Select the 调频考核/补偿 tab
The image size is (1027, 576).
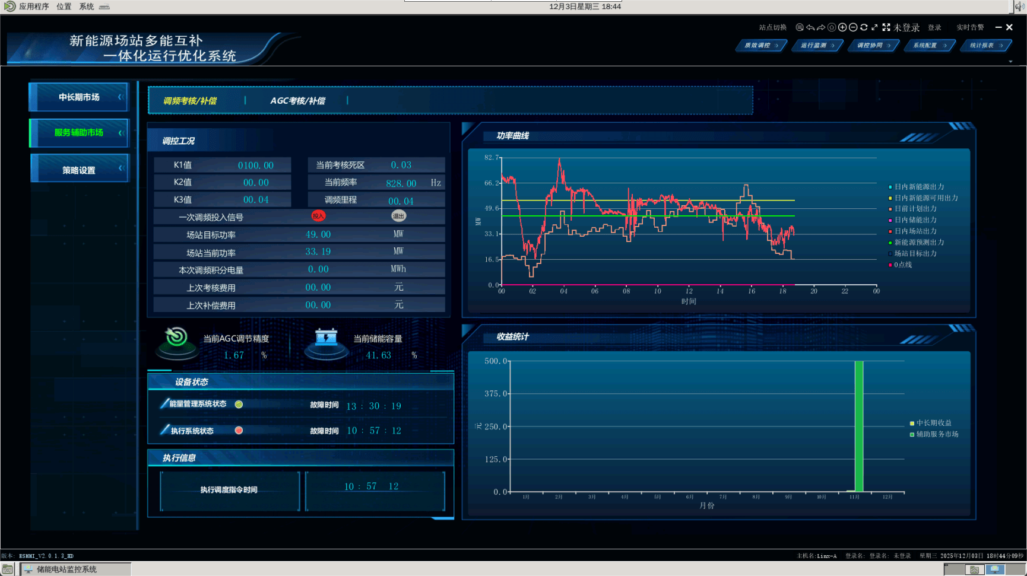(190, 101)
